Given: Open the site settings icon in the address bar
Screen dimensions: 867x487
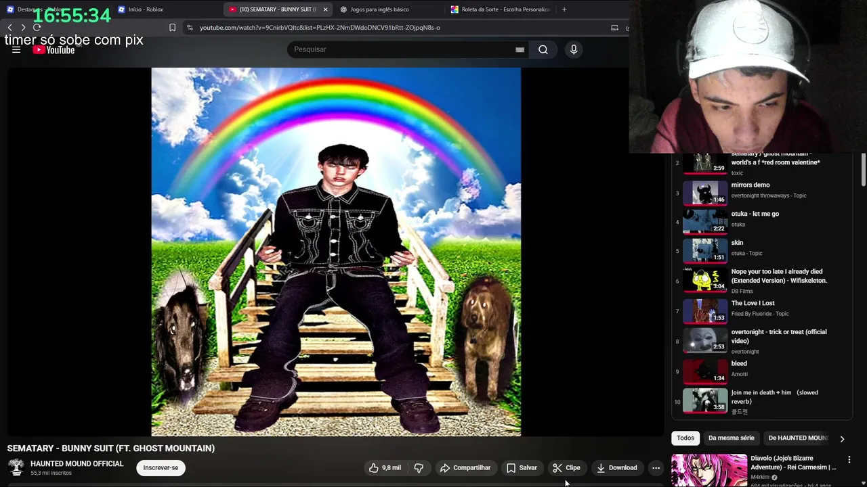Looking at the screenshot, I should (190, 28).
